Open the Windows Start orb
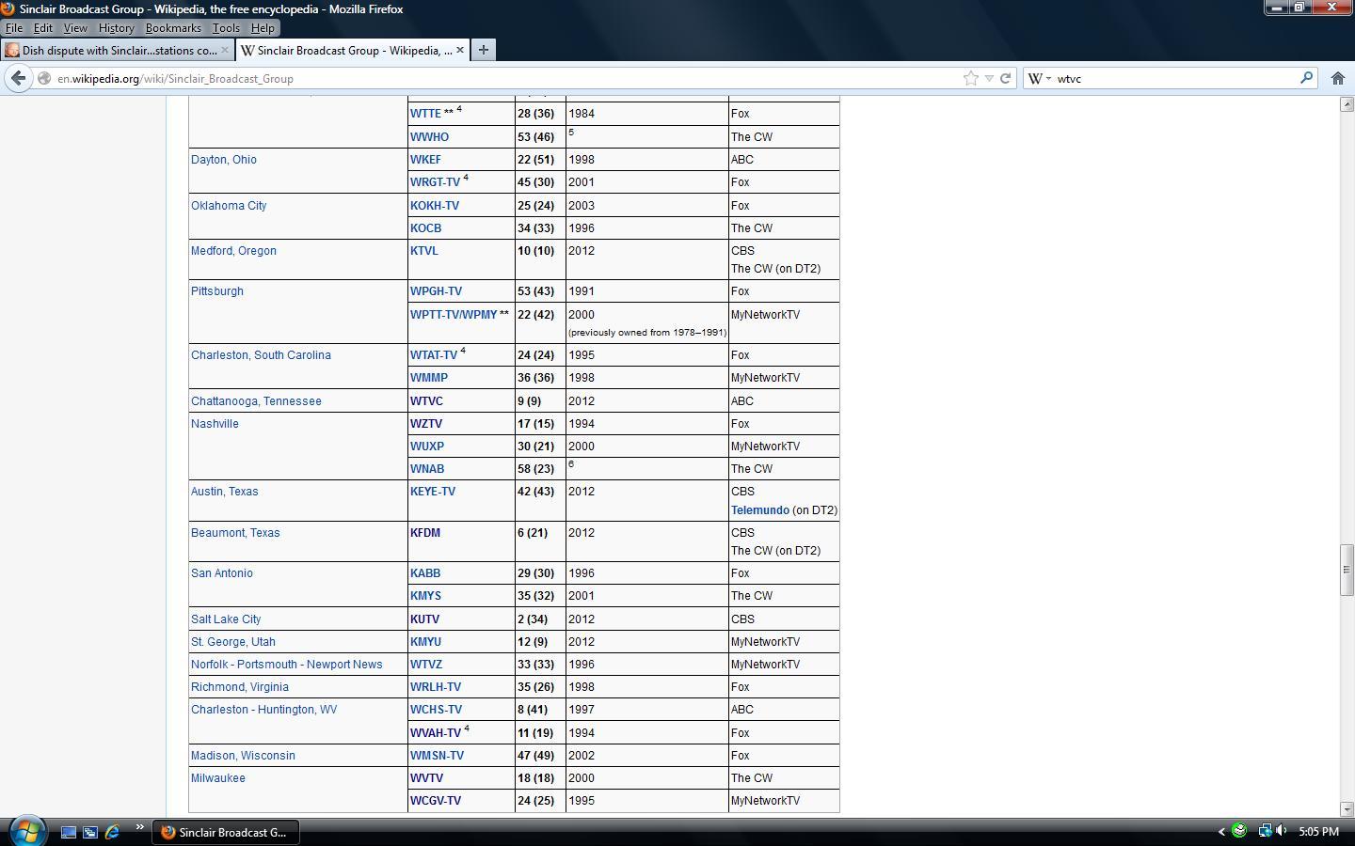 click(26, 831)
